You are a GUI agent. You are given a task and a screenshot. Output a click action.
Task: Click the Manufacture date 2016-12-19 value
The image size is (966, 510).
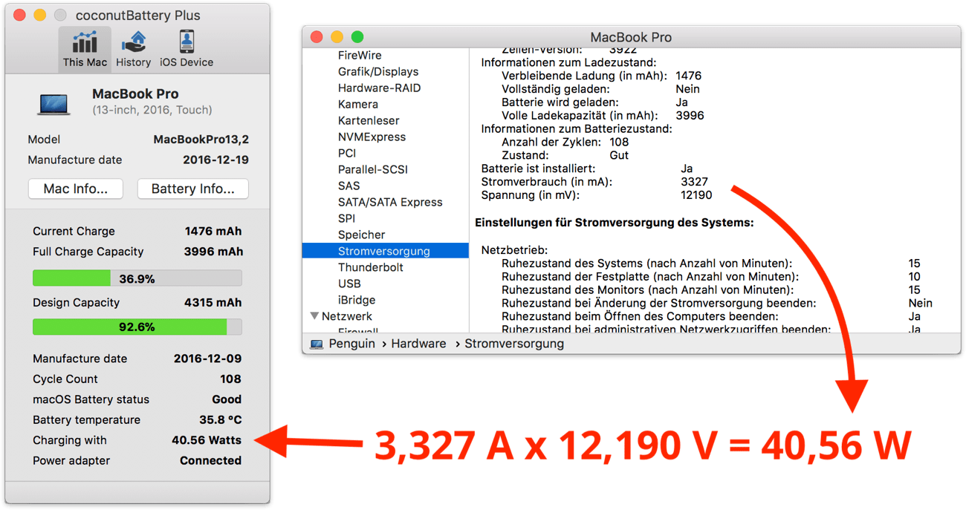[215, 160]
